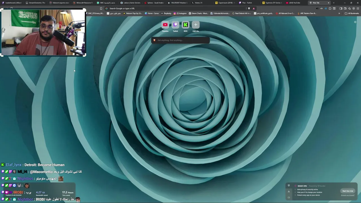
Task: Click the @Maoometto mention in chat
Action: 41,172
